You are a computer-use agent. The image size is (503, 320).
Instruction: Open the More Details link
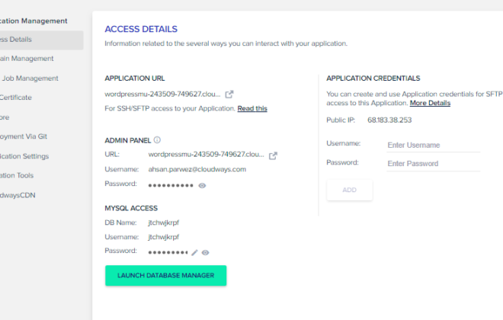point(430,103)
